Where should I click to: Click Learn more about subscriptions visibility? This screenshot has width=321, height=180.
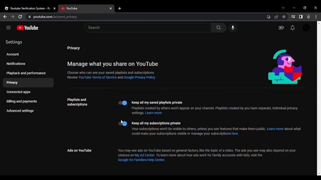(275, 129)
